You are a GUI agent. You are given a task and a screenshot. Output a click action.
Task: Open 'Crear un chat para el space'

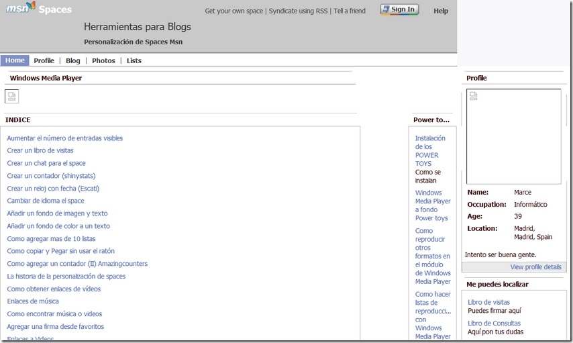(46, 163)
